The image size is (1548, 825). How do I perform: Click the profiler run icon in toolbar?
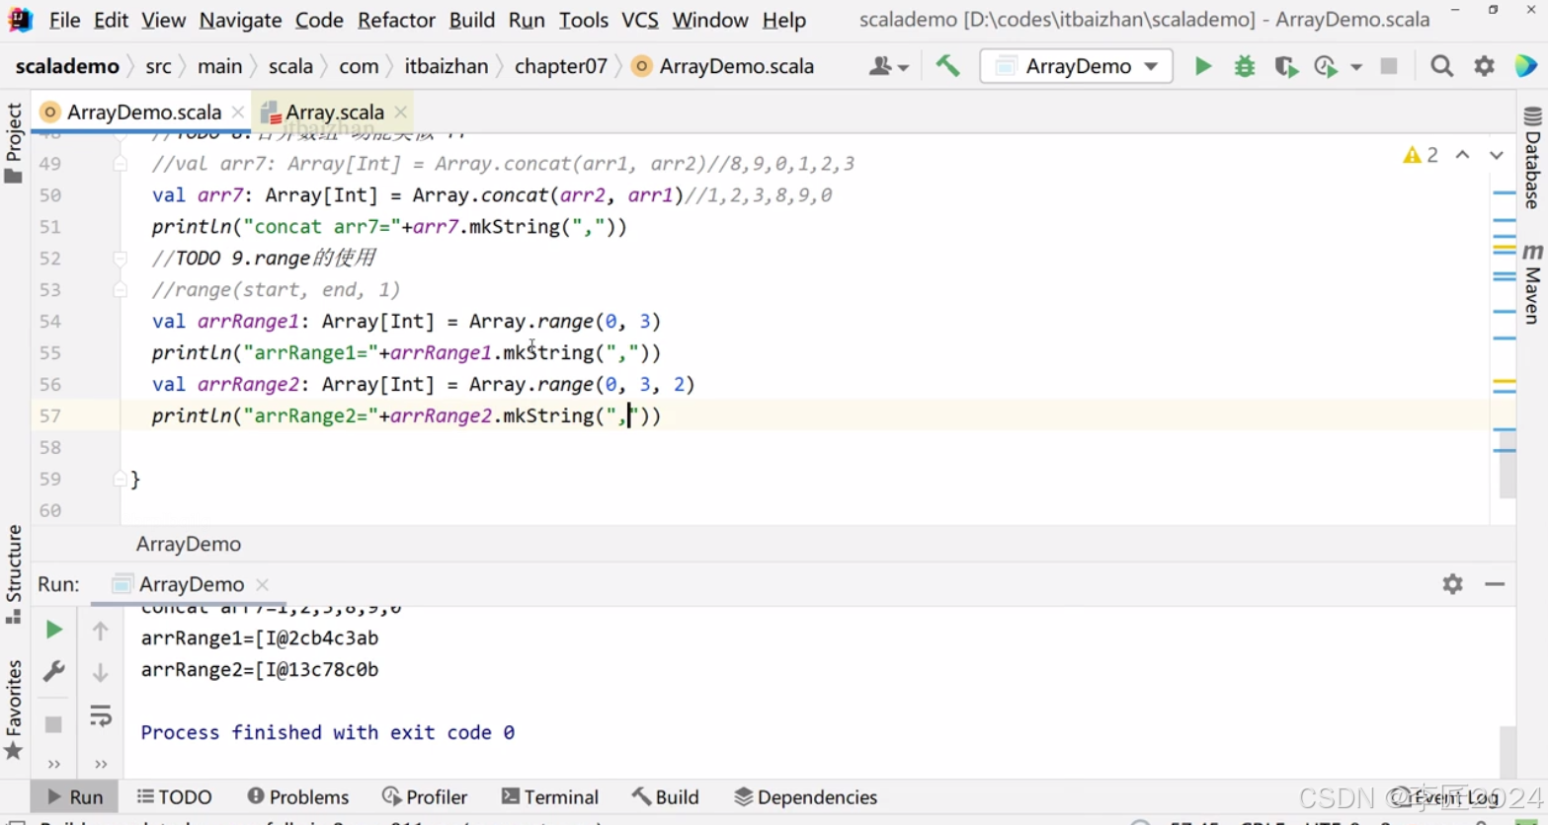tap(1326, 66)
